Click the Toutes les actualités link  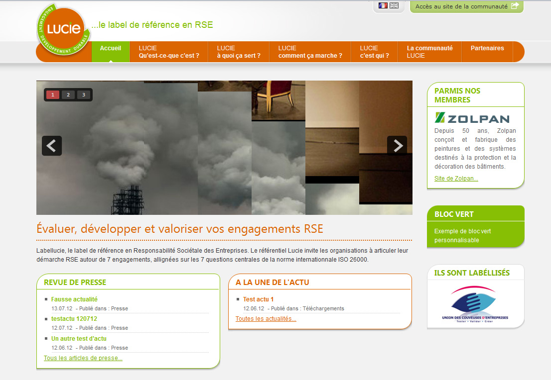[266, 319]
